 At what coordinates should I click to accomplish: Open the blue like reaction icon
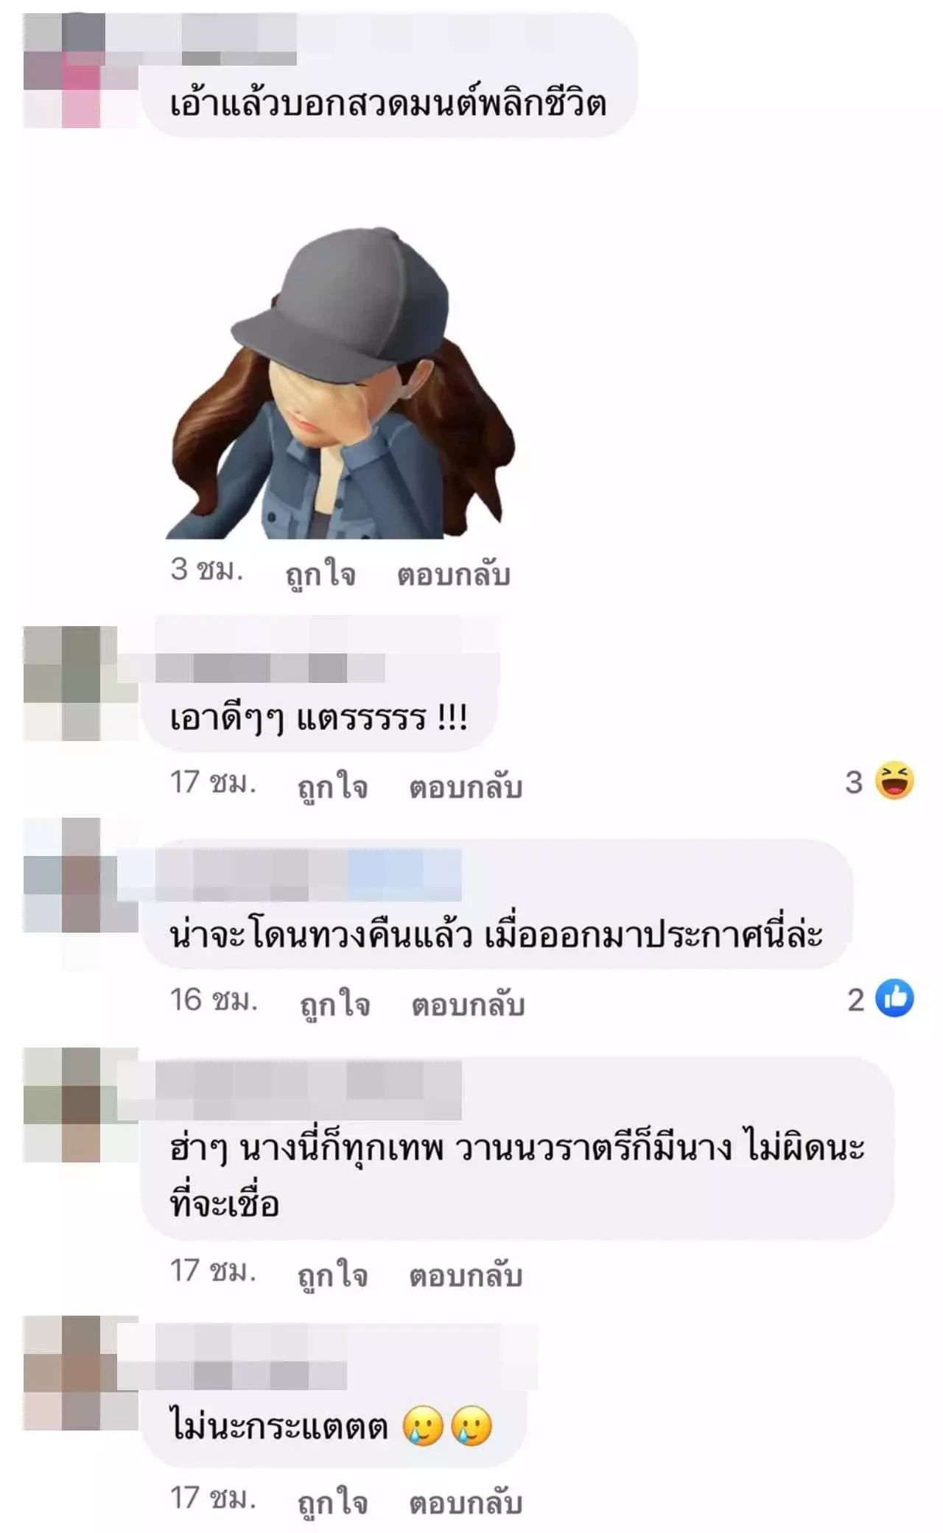coord(894,999)
